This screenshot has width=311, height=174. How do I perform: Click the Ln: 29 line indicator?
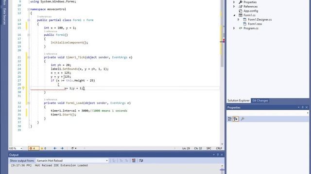pos(186,148)
